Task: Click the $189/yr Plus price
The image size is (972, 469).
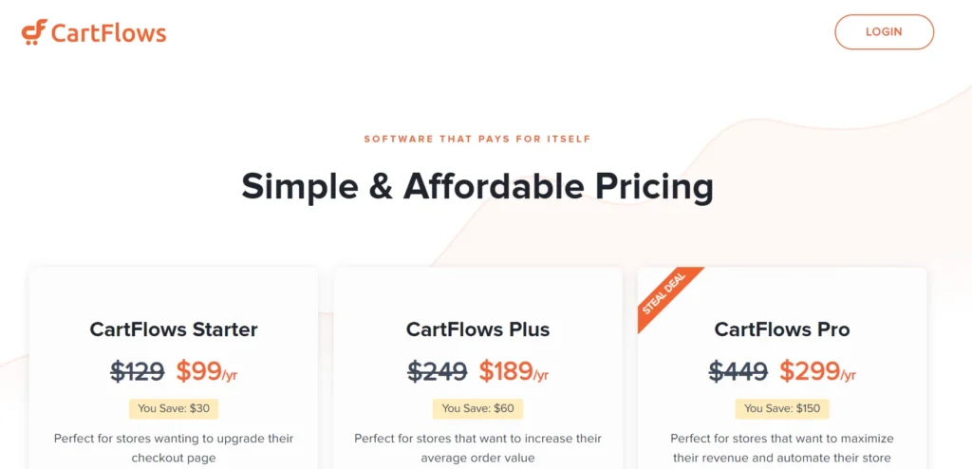Action: coord(514,371)
